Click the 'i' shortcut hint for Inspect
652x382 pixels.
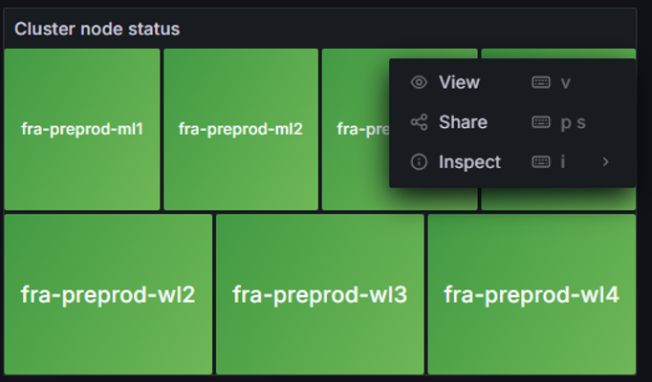(563, 162)
